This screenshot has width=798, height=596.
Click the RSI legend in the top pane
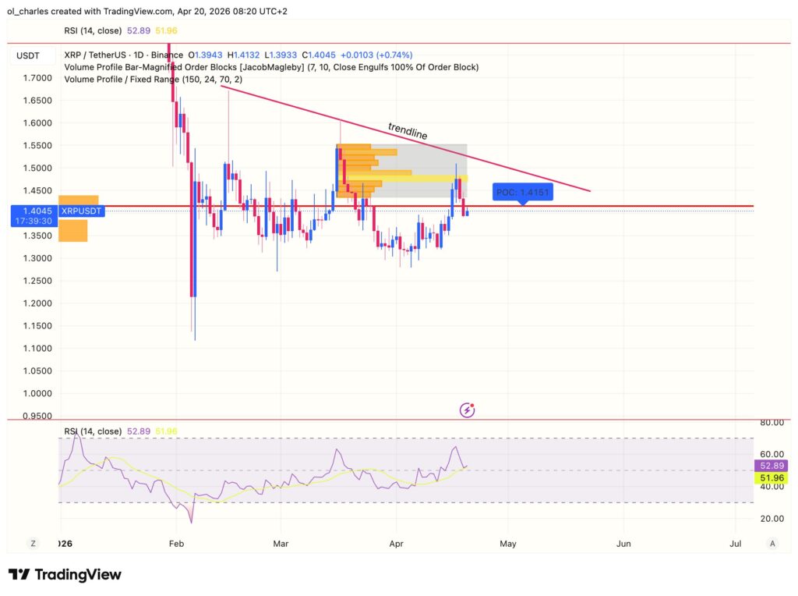[x=93, y=31]
